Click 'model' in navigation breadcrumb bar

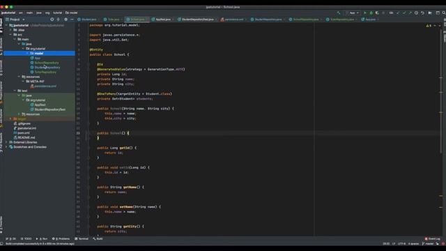pyautogui.click(x=71, y=13)
